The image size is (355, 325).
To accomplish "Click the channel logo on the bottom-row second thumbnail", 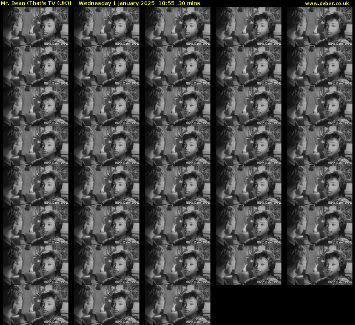I will [136, 291].
